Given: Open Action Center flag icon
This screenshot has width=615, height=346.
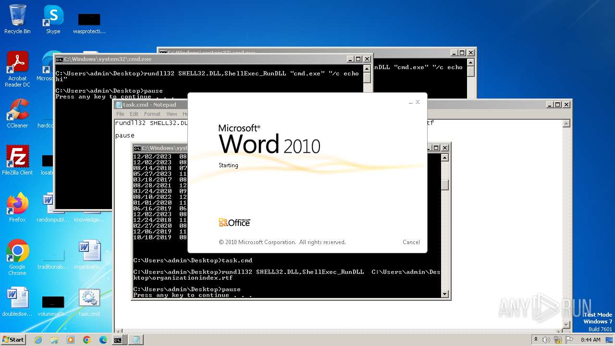Looking at the screenshot, I should (569, 340).
